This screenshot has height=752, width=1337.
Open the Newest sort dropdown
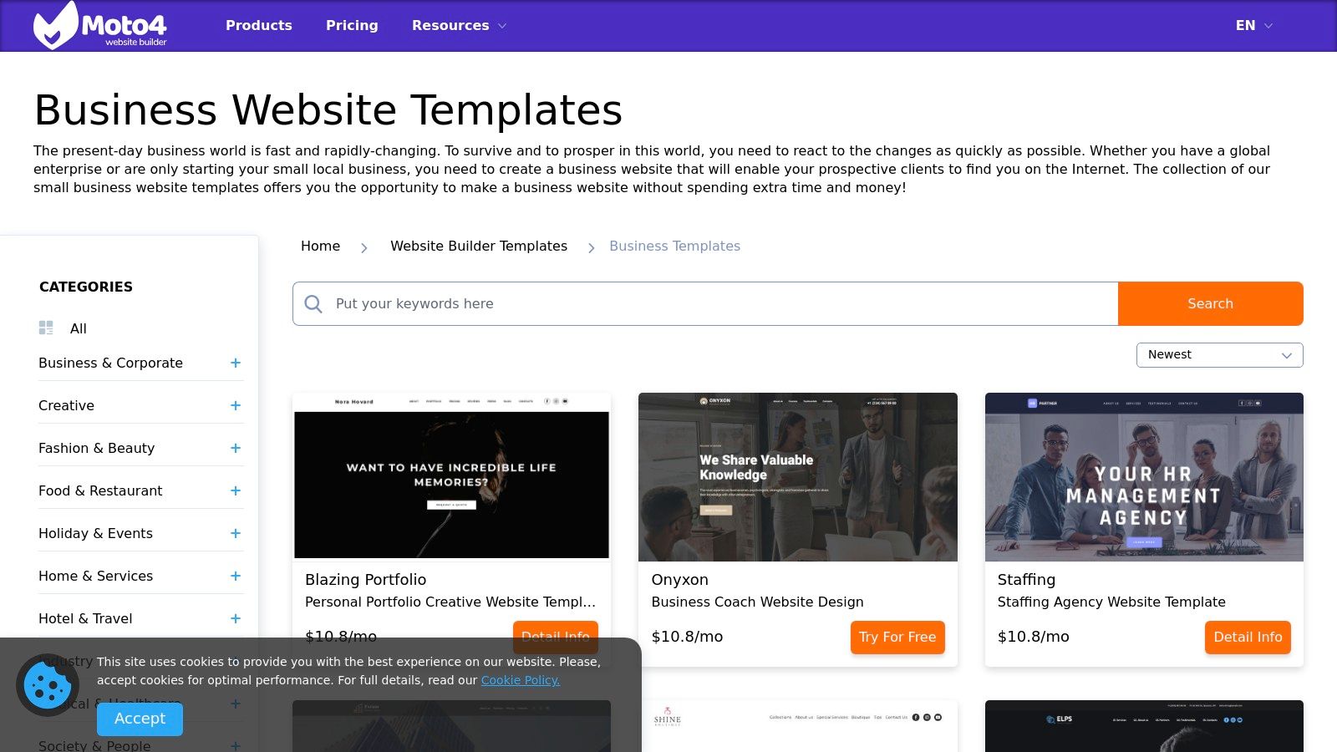coord(1219,355)
